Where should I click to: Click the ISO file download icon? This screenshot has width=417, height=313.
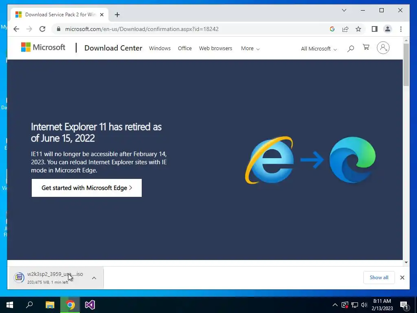click(19, 278)
